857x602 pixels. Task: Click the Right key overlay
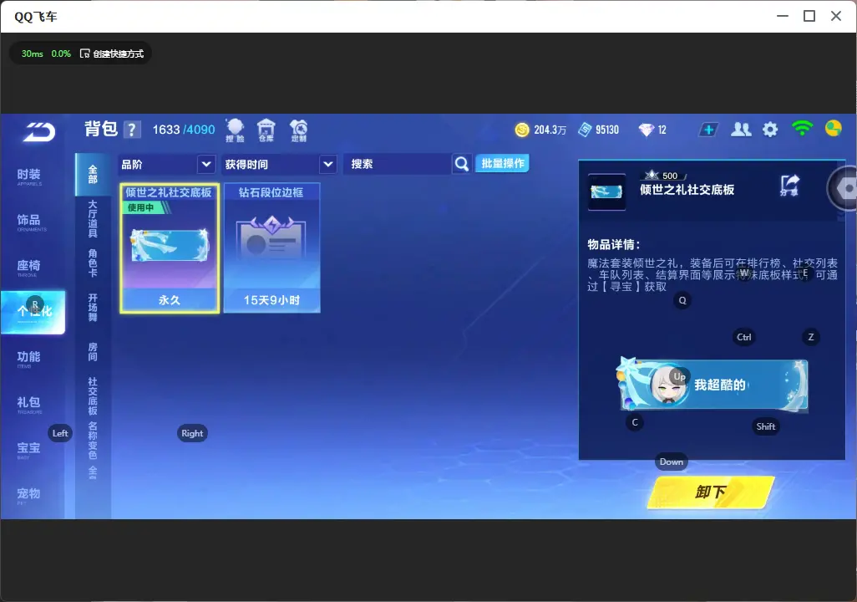[x=192, y=433]
